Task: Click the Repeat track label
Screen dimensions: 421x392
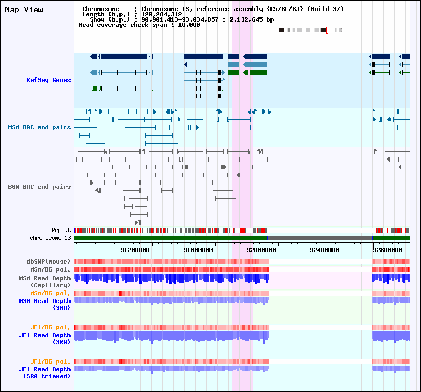Action: point(61,230)
